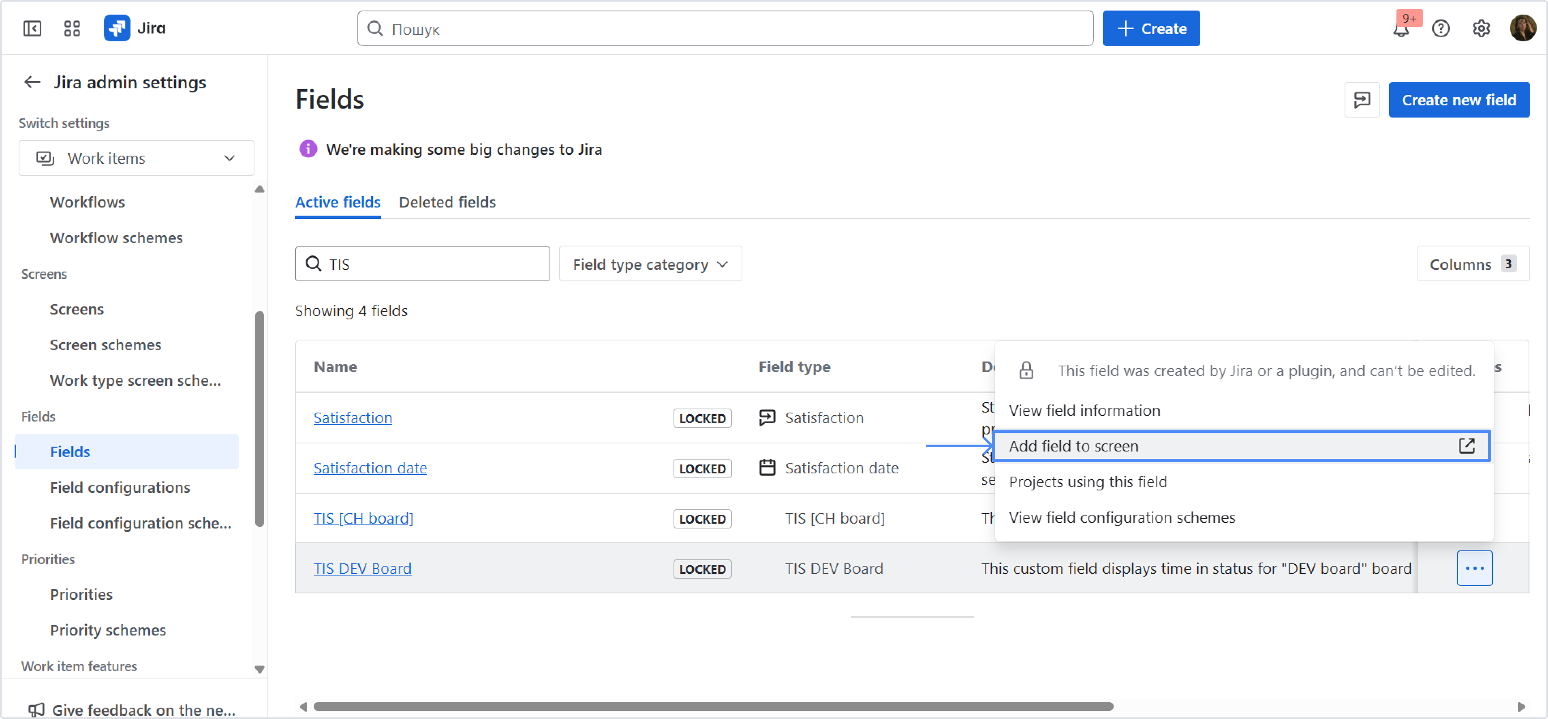Switch to the Deleted fields tab
This screenshot has width=1548, height=719.
[x=447, y=202]
